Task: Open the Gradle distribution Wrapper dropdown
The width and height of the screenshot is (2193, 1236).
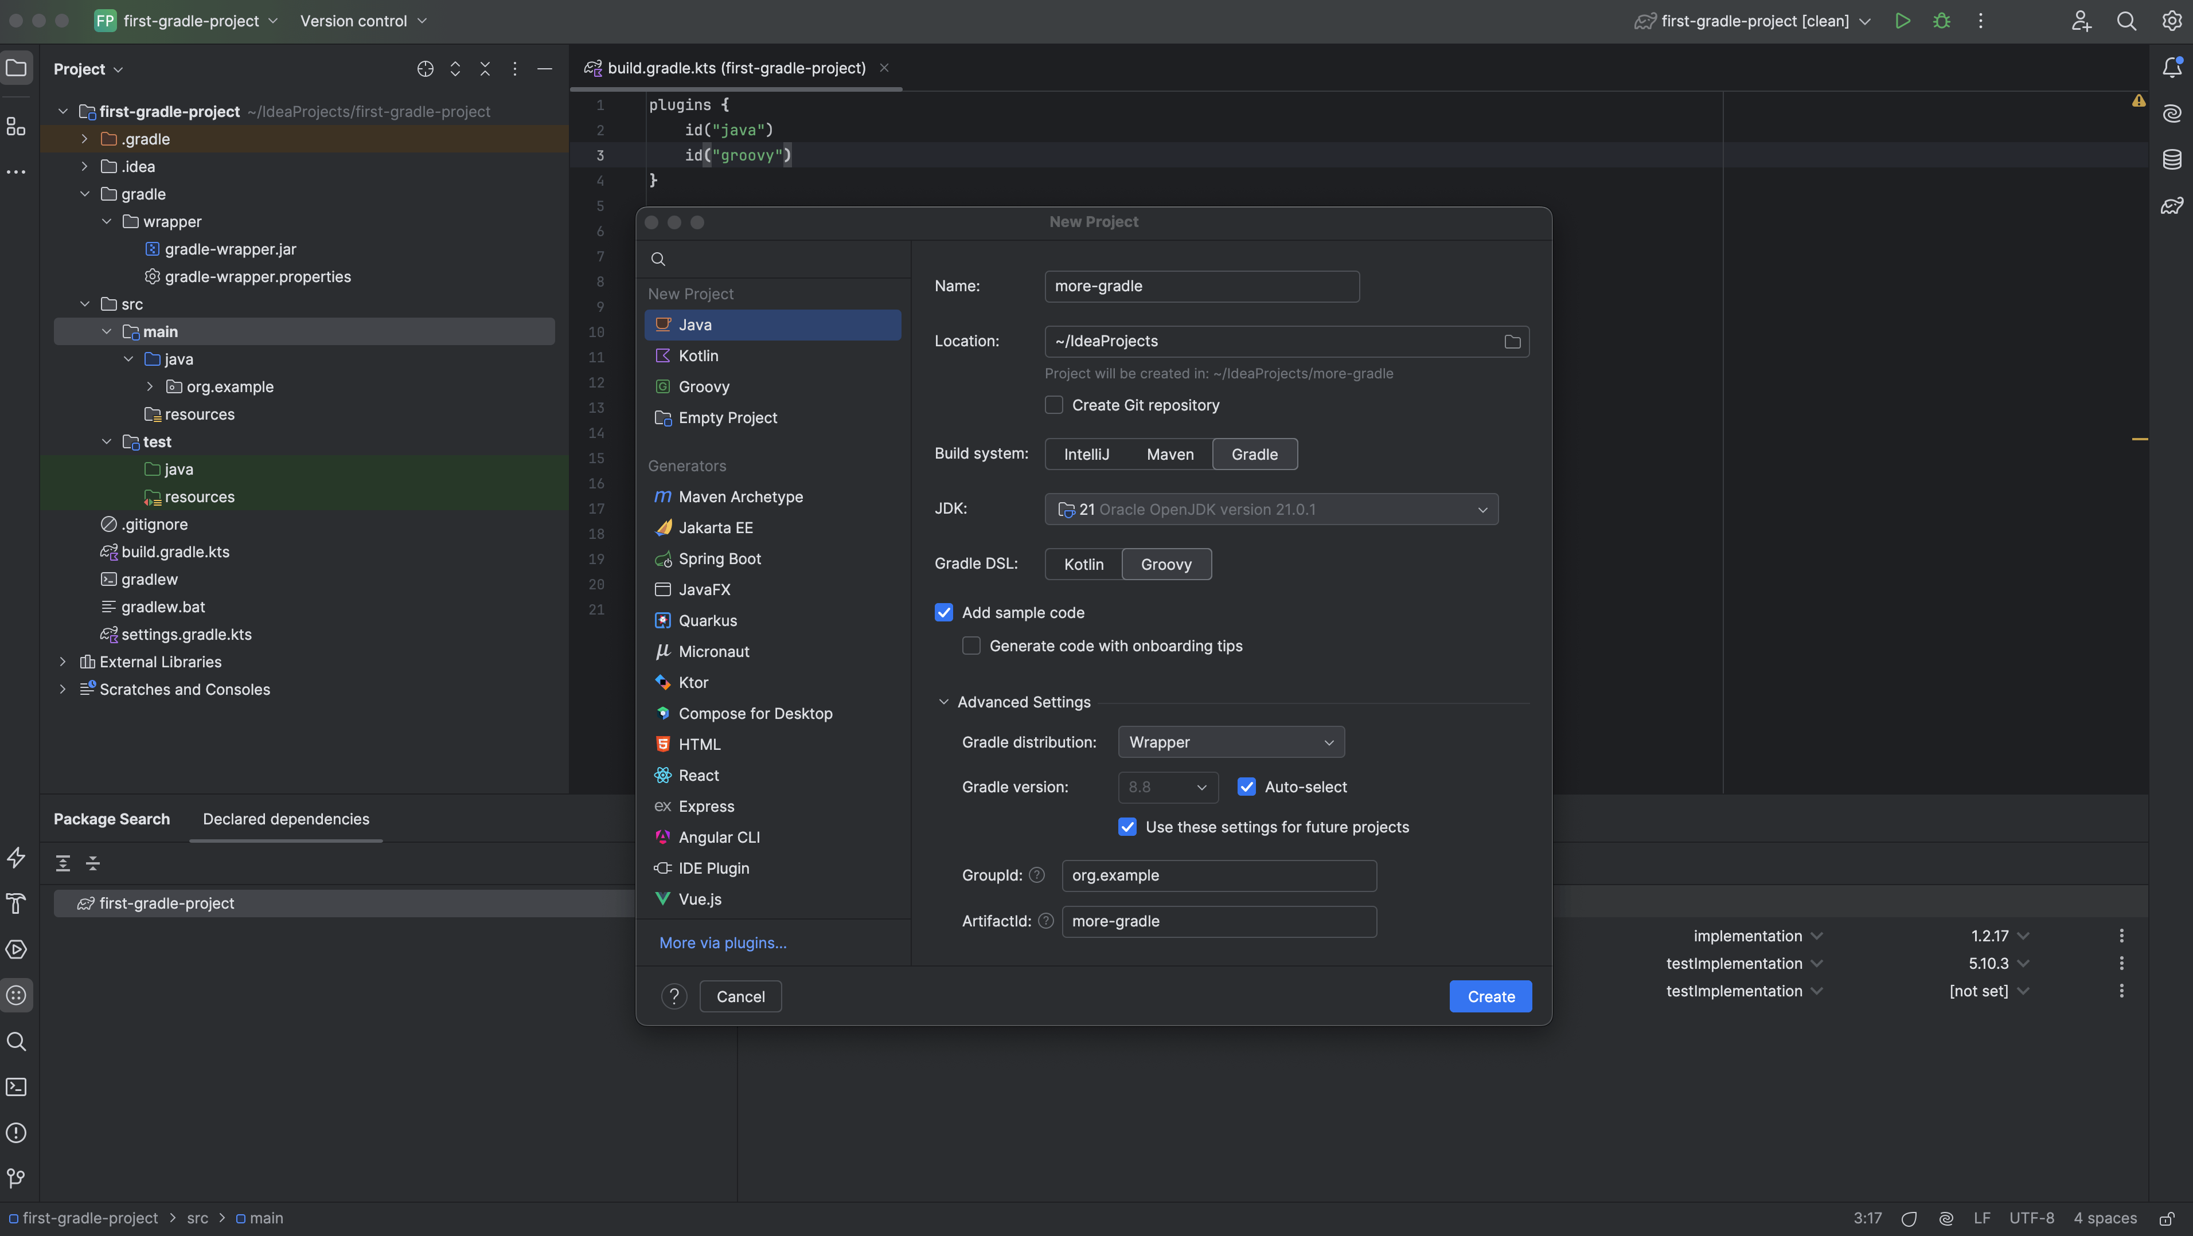Action: (x=1230, y=742)
